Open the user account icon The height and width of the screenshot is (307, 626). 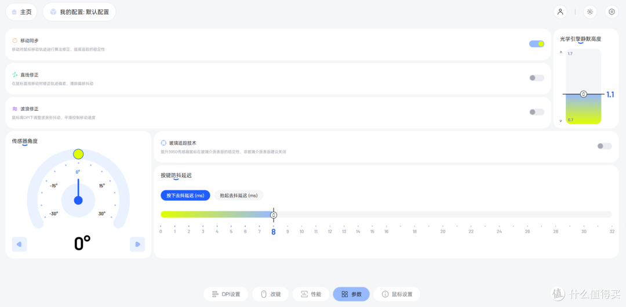[560, 12]
